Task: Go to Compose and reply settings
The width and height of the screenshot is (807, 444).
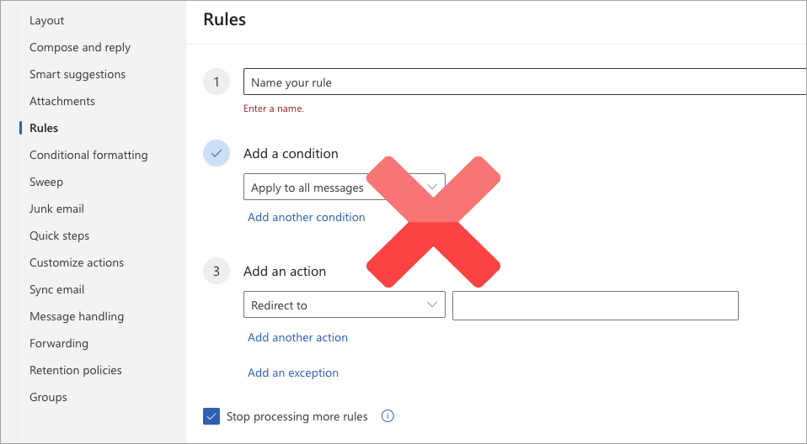Action: click(x=80, y=47)
